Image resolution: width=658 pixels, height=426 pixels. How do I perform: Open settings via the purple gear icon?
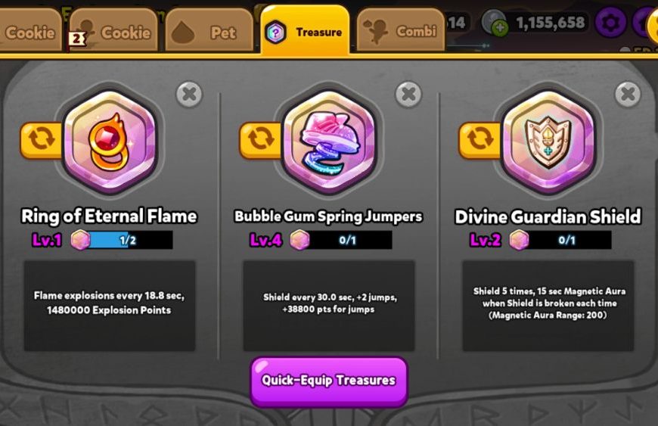click(x=610, y=23)
